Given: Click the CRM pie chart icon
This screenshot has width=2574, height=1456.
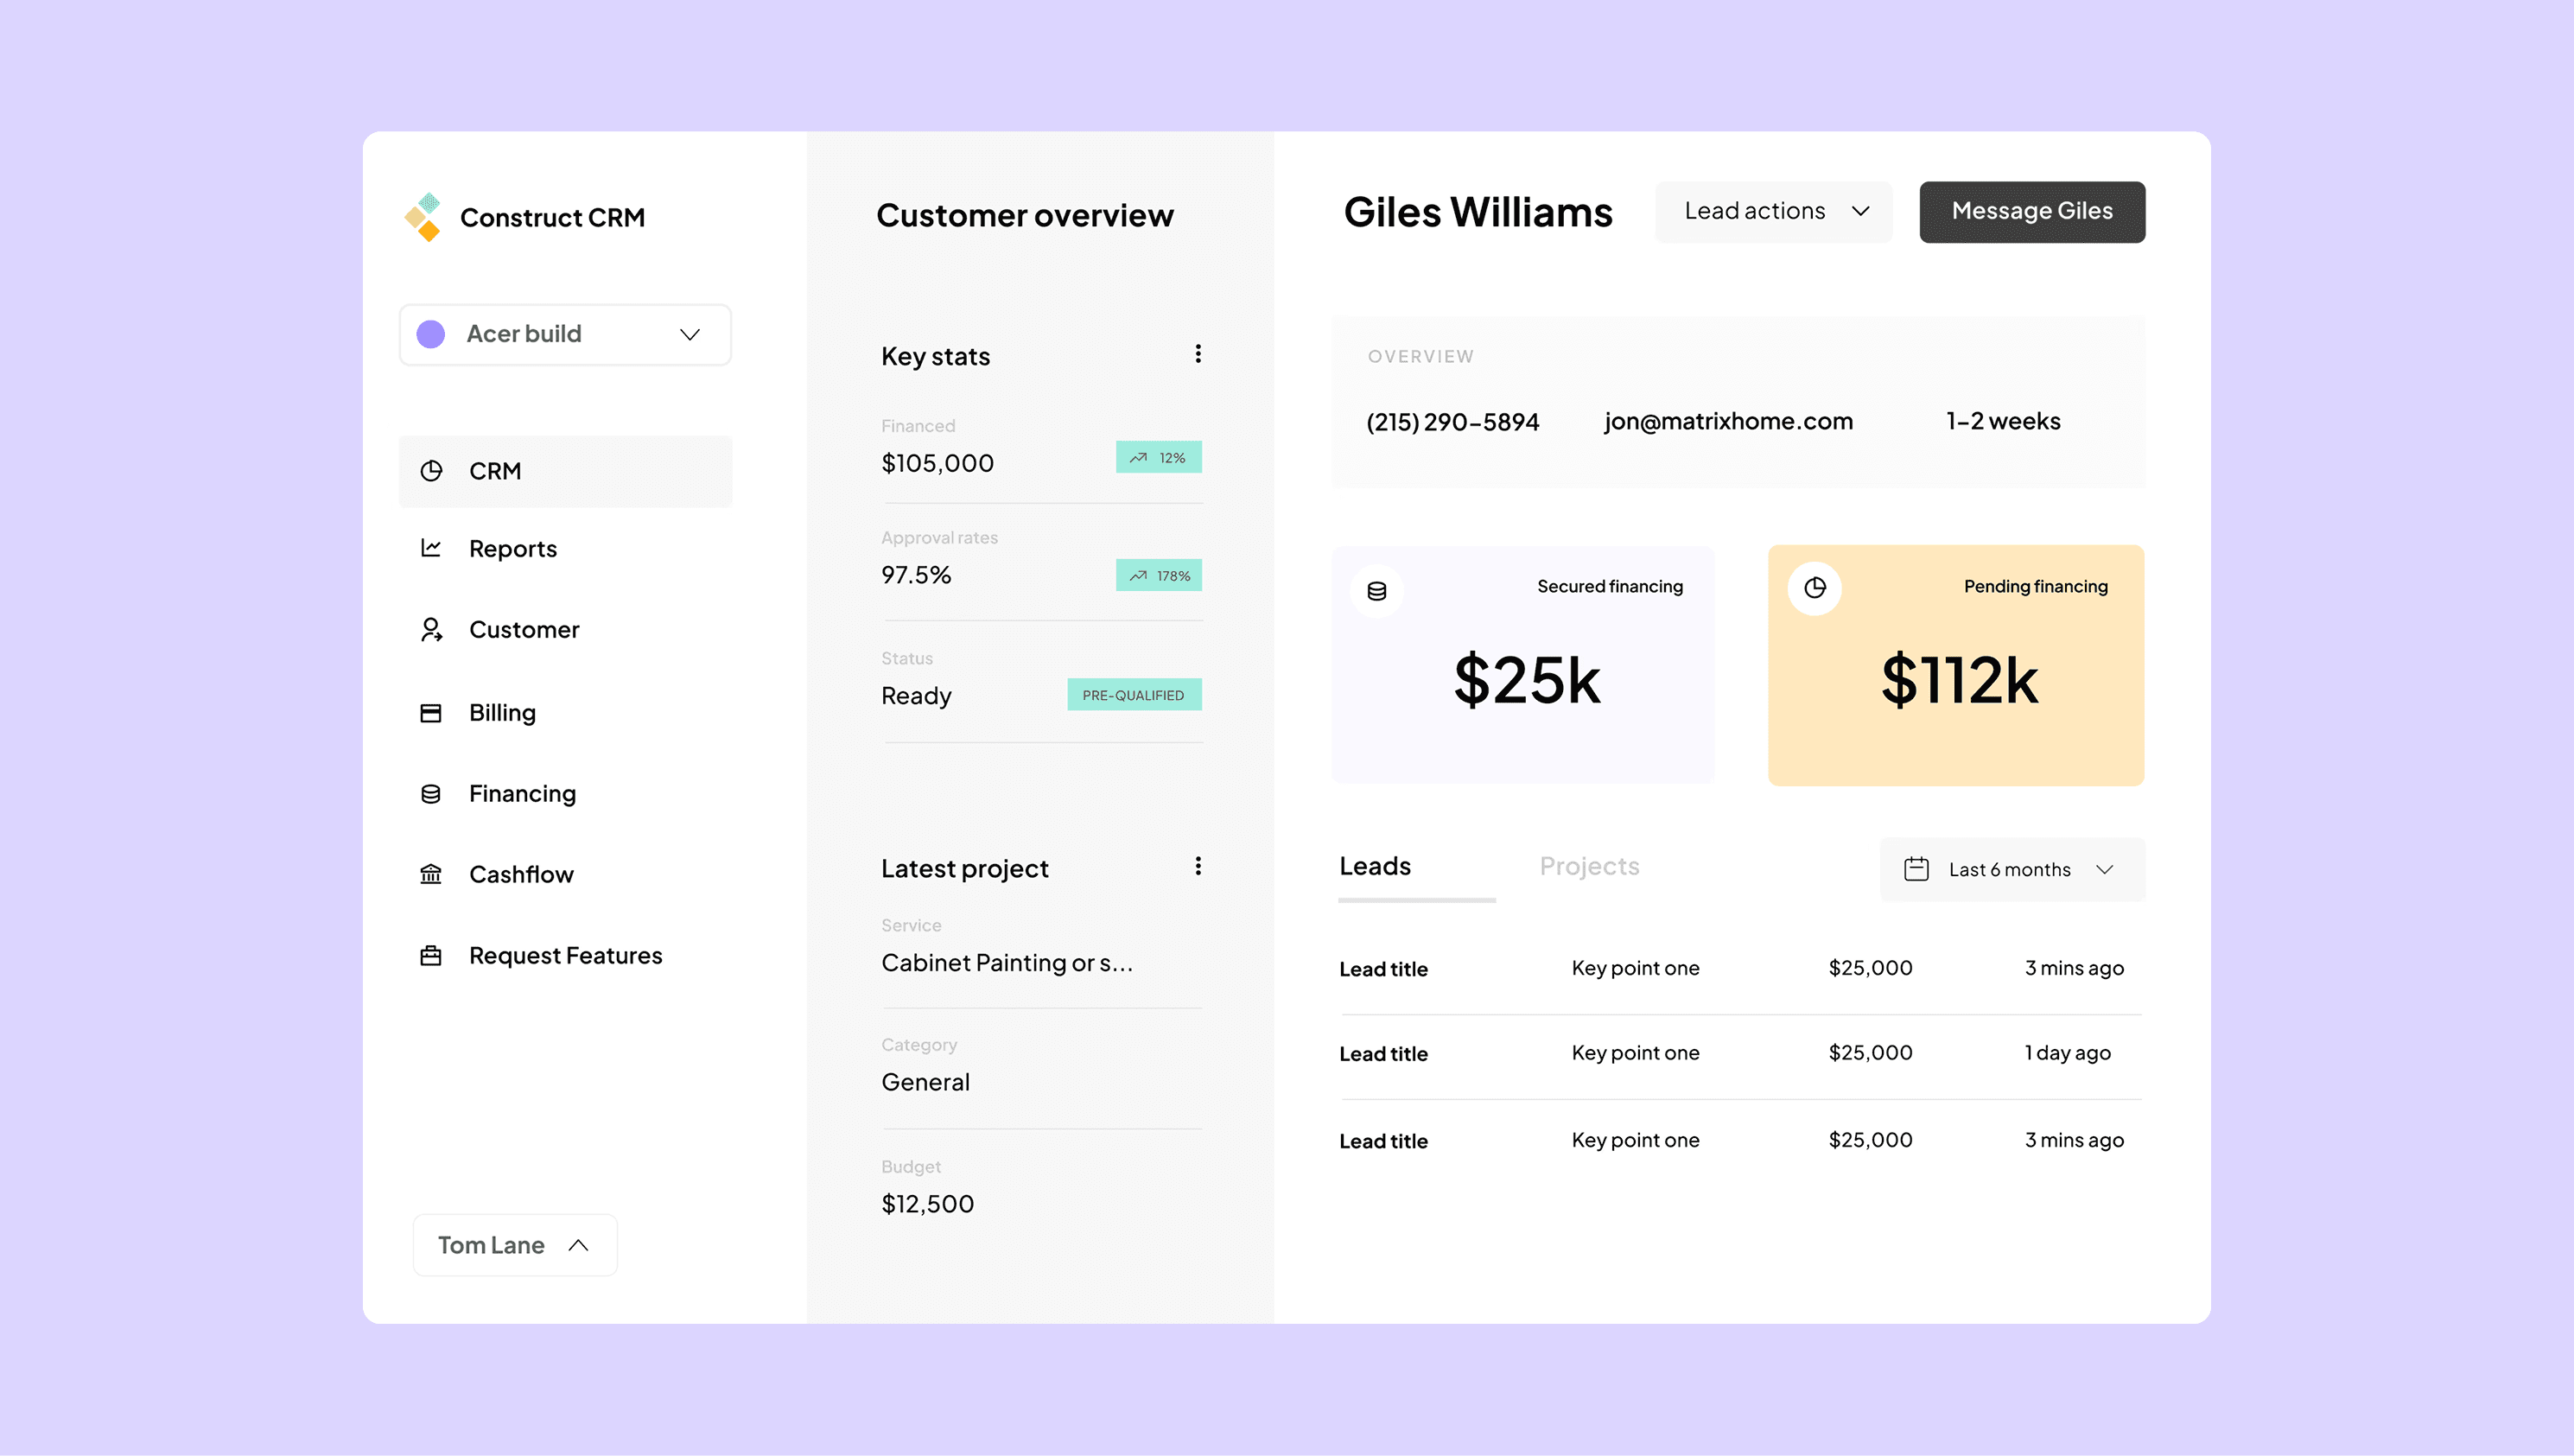Looking at the screenshot, I should coord(431,471).
